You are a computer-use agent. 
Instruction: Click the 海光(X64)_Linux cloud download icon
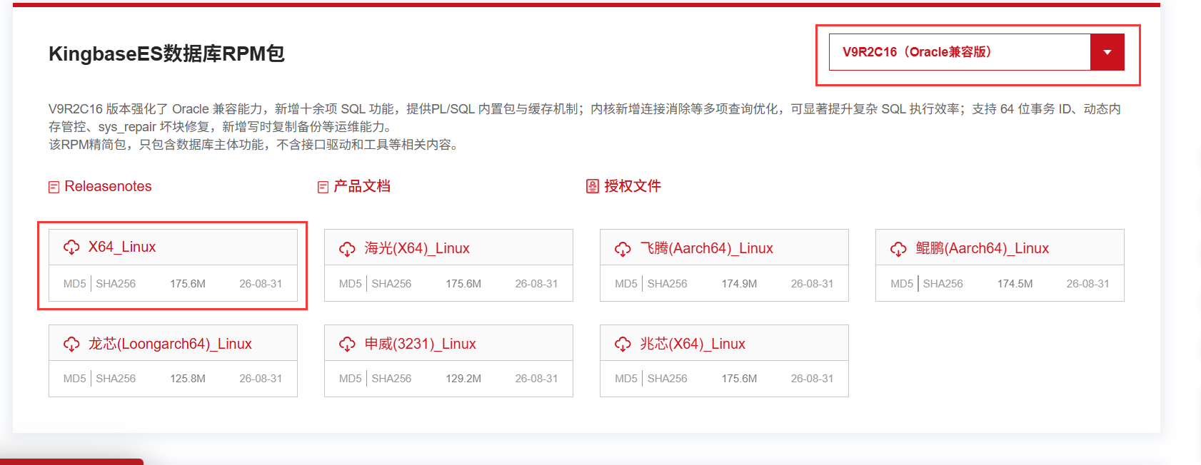tap(347, 249)
